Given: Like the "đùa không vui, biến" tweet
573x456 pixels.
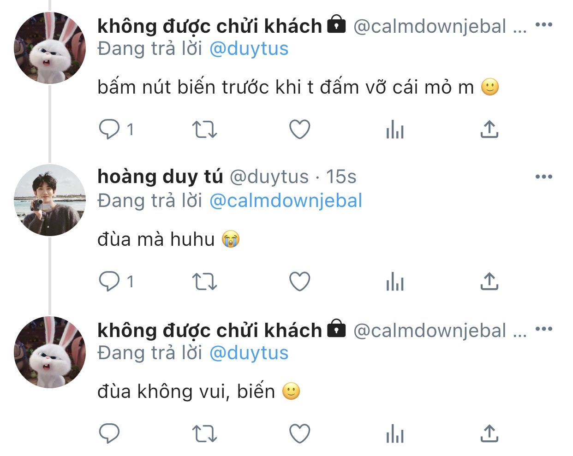Looking at the screenshot, I should pyautogui.click(x=299, y=433).
